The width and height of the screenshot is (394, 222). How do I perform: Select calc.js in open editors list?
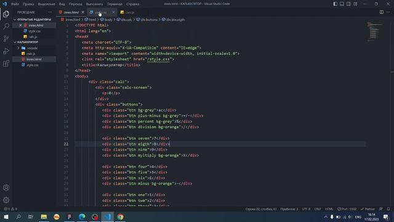coord(33,36)
